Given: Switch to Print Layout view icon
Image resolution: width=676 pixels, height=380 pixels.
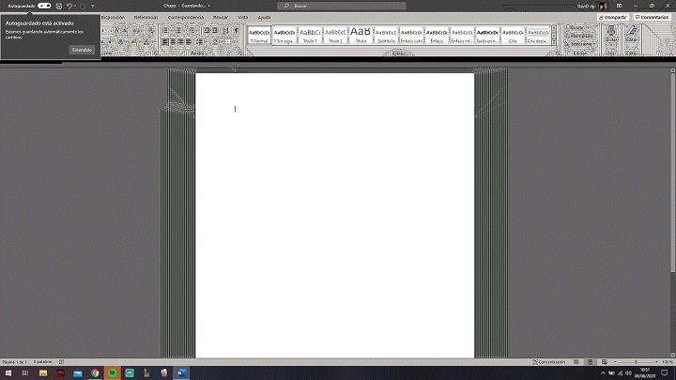Looking at the screenshot, I should 591,362.
